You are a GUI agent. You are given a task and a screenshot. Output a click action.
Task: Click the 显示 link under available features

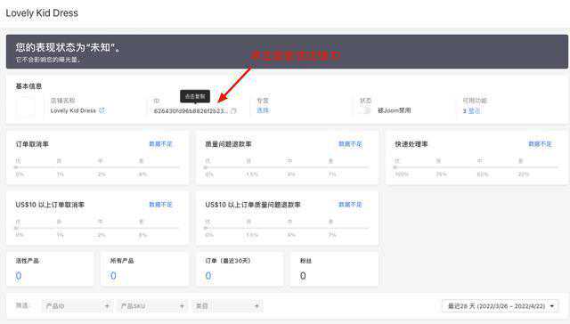(x=474, y=110)
